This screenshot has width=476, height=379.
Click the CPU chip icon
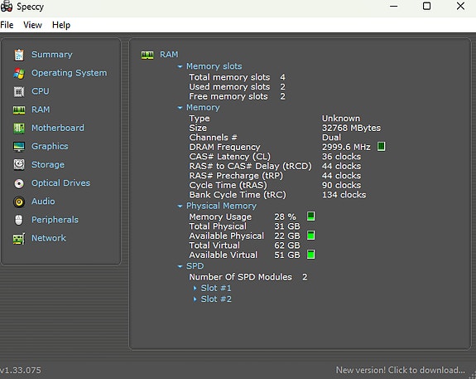click(19, 91)
